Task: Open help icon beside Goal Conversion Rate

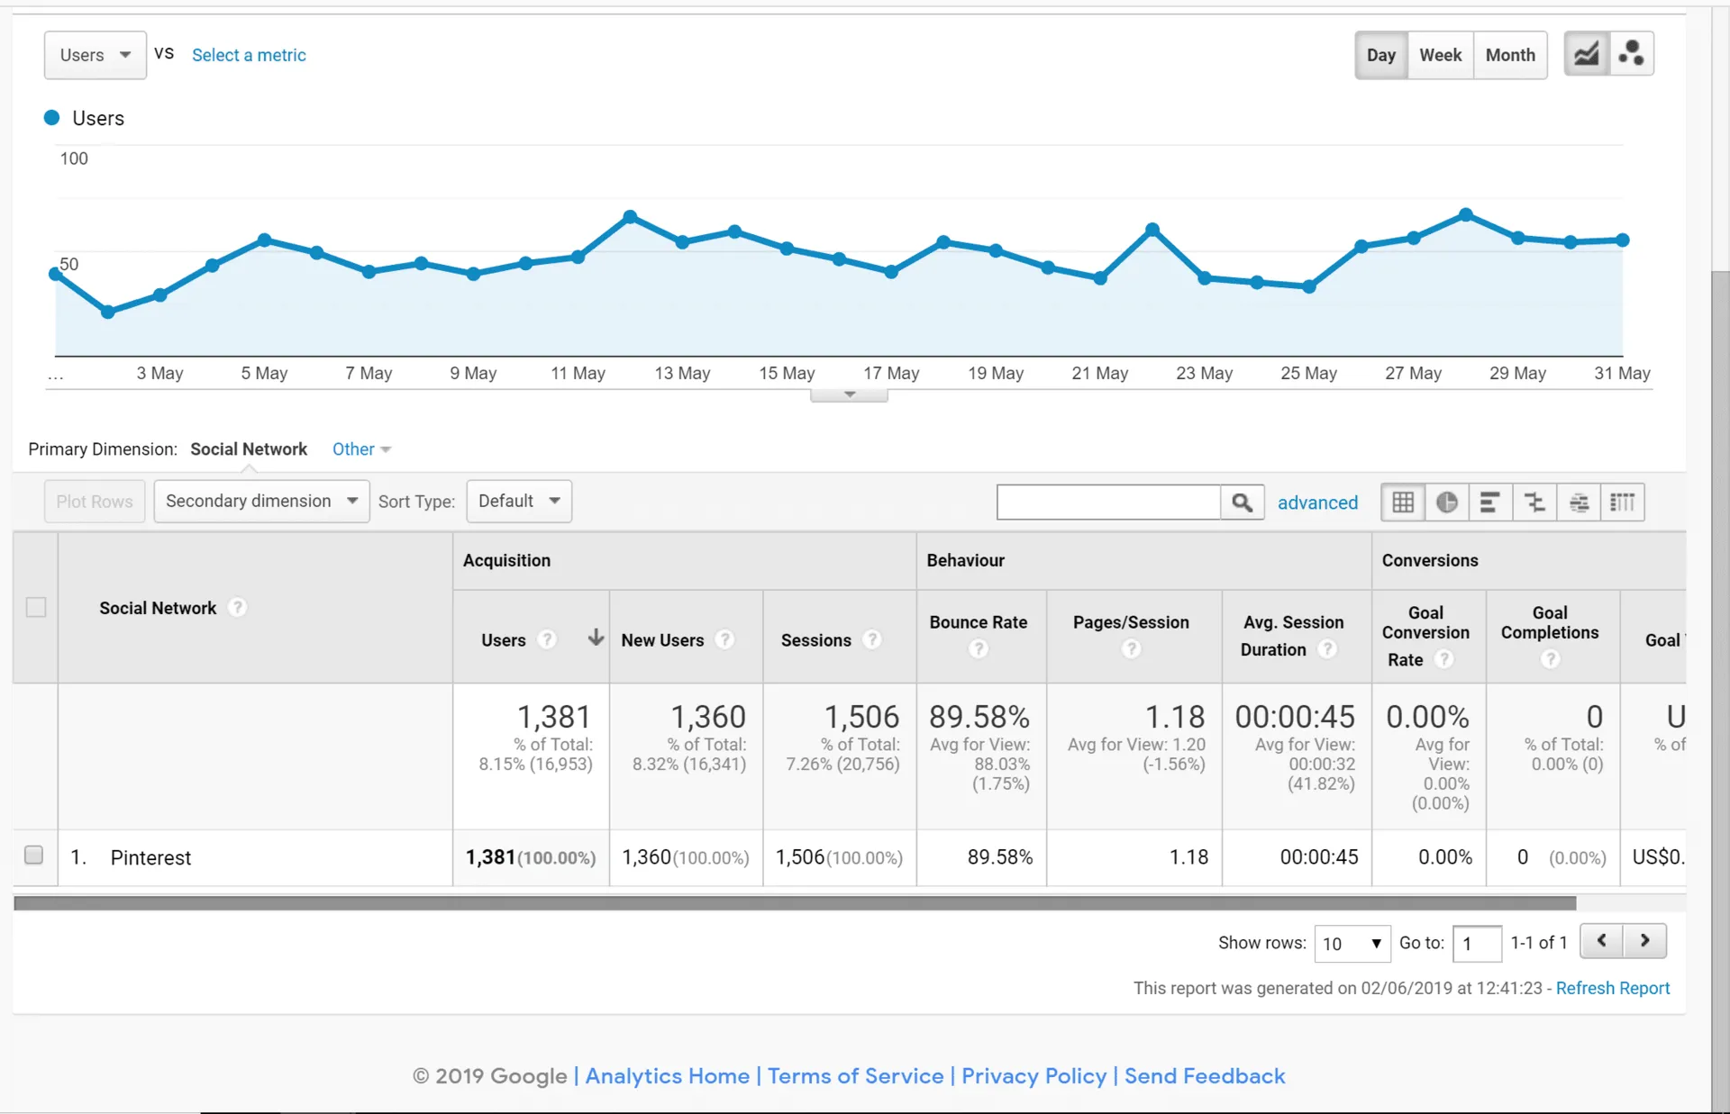Action: pos(1443,659)
